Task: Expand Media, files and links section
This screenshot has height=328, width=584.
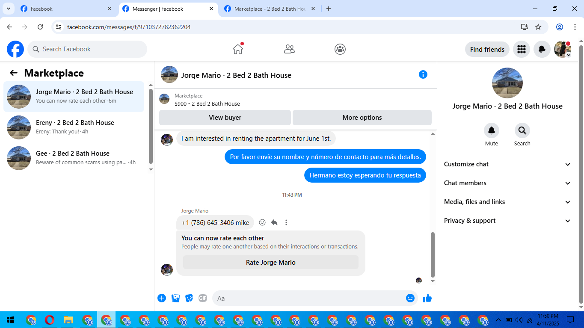Action: click(507, 202)
